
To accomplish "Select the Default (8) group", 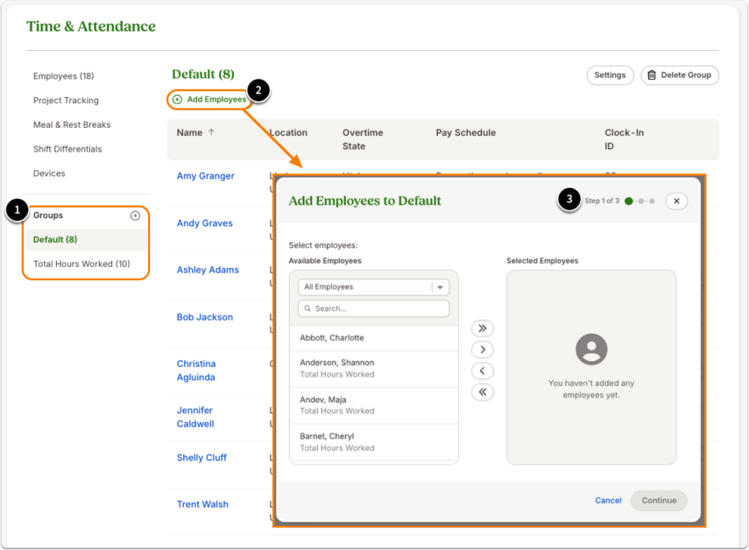I will click(x=86, y=240).
